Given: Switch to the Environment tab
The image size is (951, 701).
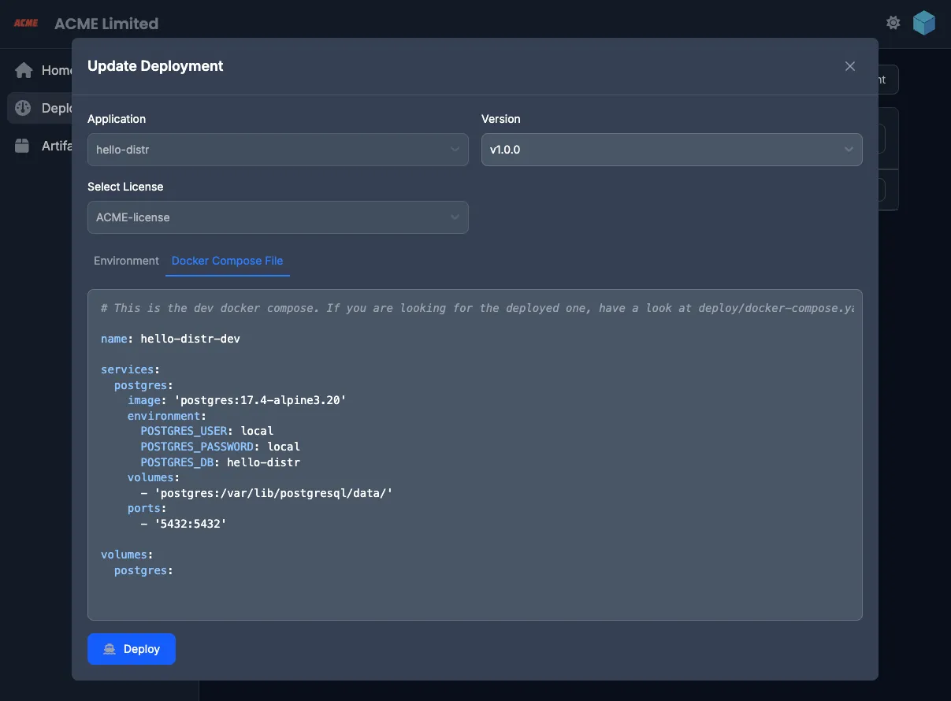Looking at the screenshot, I should (126, 261).
